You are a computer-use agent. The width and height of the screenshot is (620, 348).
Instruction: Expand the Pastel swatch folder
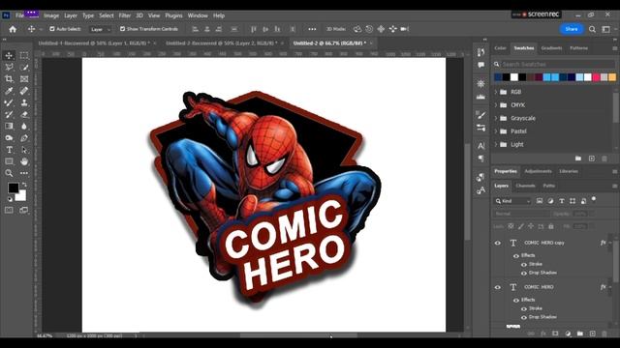click(x=496, y=131)
